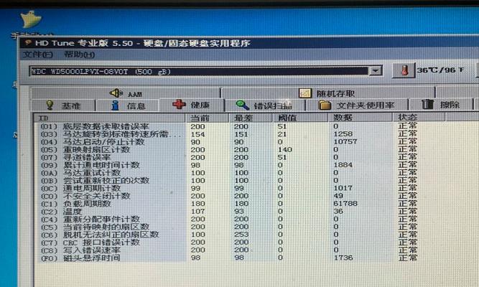Click the lightbulb benchmark icon

pos(50,105)
